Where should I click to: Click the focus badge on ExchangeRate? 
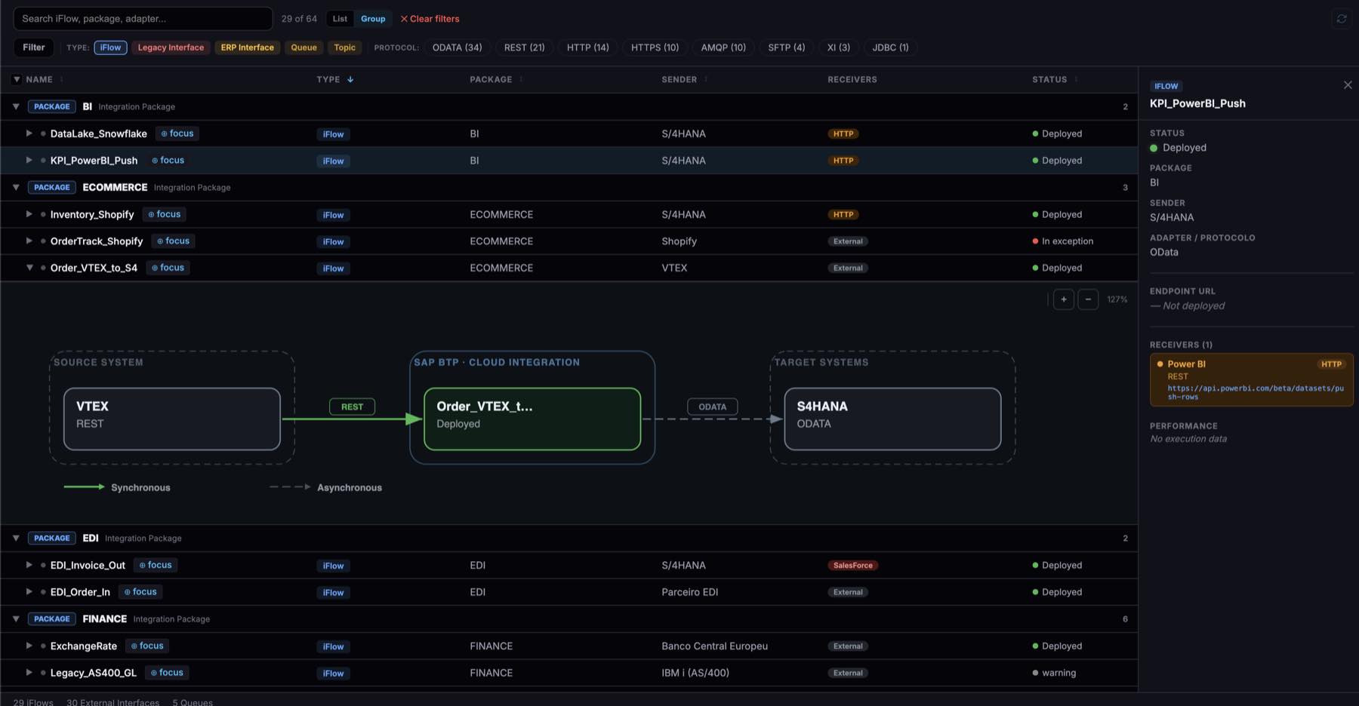pos(147,646)
